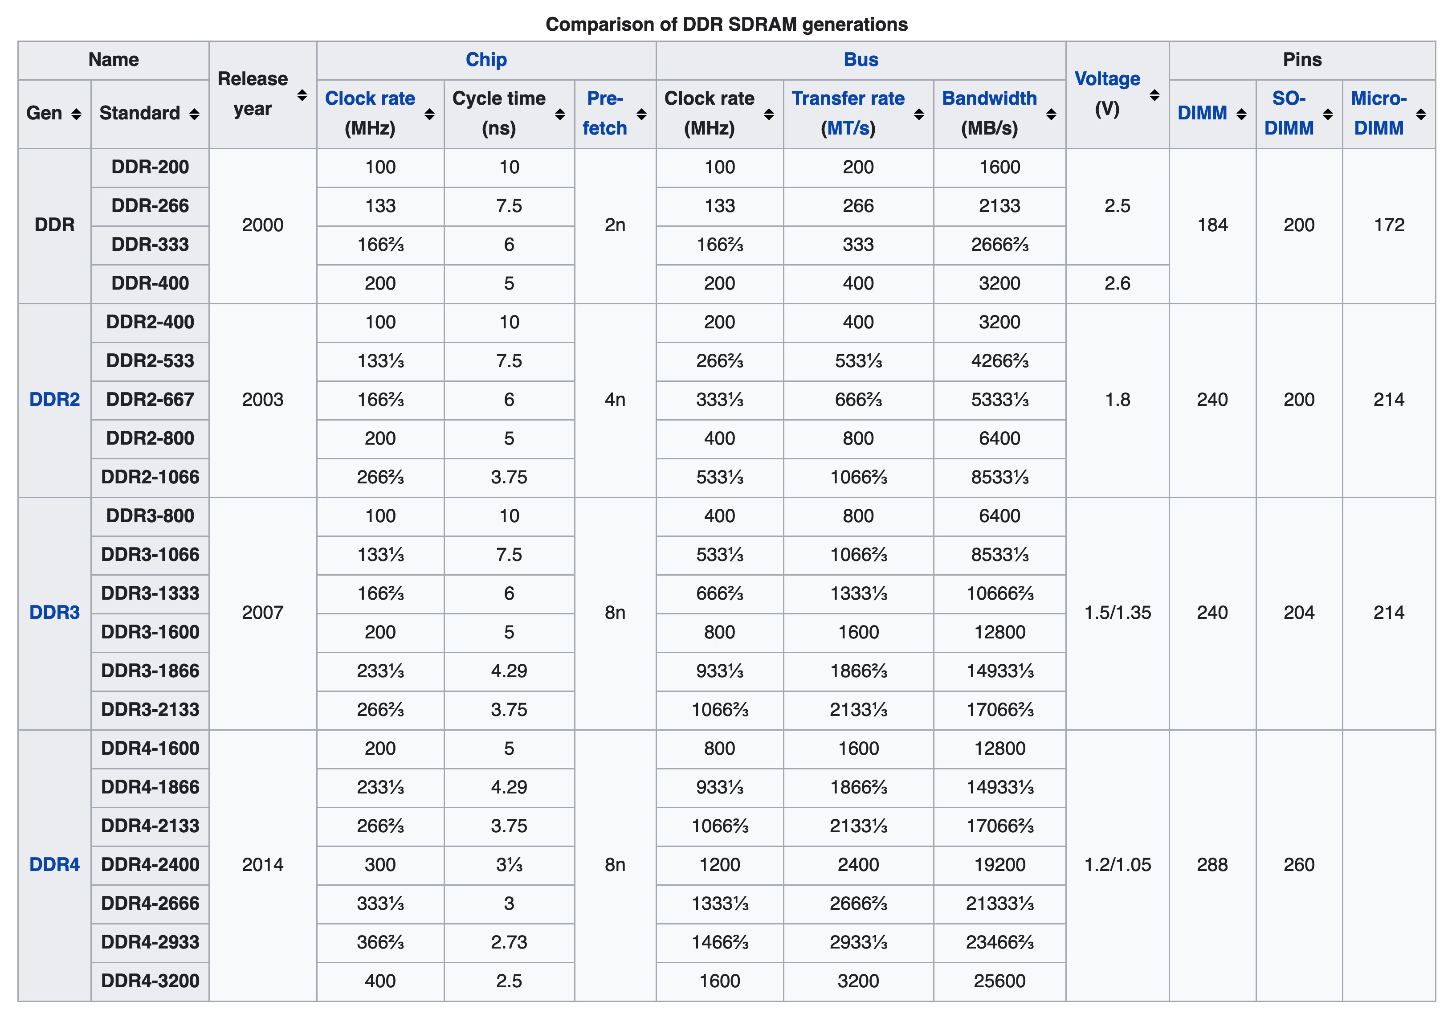Click SO-DIMM column sort arrows

tap(1327, 114)
